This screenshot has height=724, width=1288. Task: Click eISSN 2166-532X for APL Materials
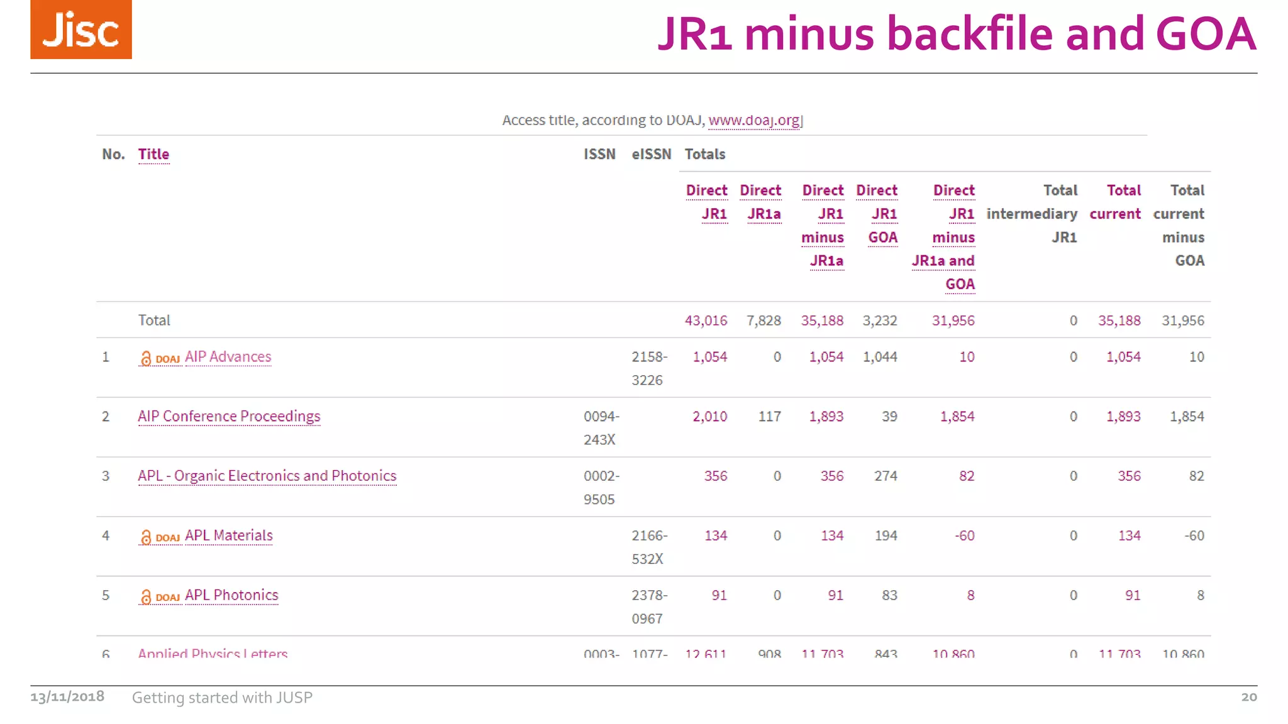tap(649, 547)
